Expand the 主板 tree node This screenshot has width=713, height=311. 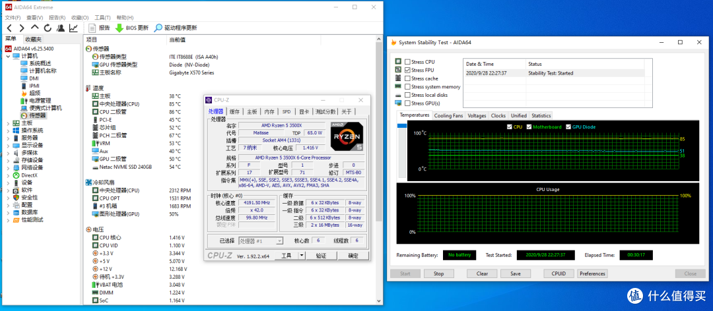(x=8, y=123)
